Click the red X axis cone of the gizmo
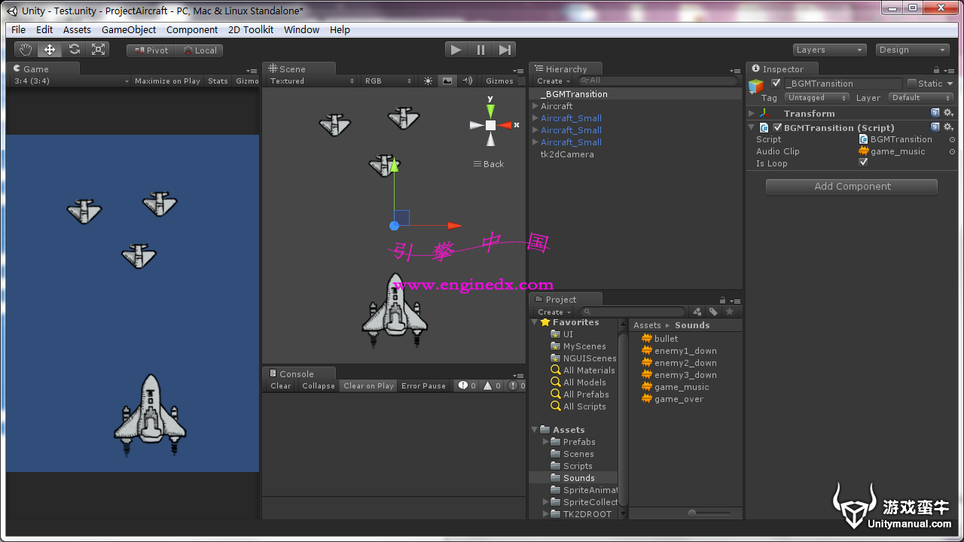The image size is (964, 542). point(505,125)
